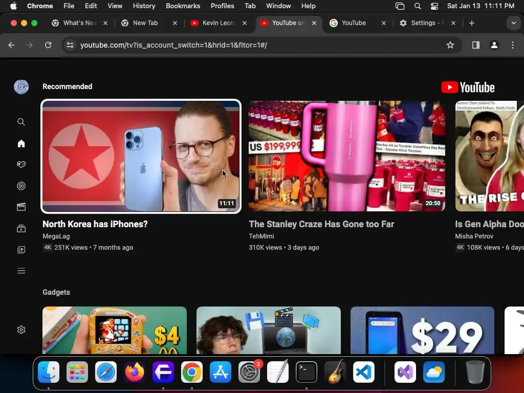Open the three-line menu icon in sidebar

coord(21,271)
